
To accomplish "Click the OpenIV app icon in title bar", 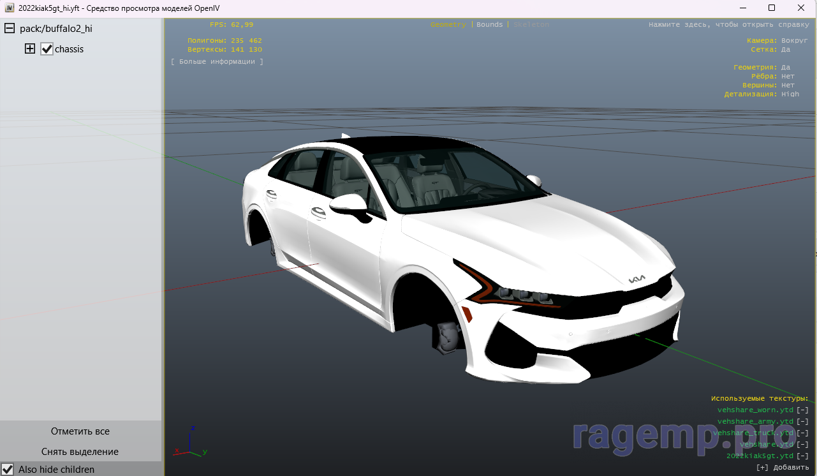I will click(10, 8).
